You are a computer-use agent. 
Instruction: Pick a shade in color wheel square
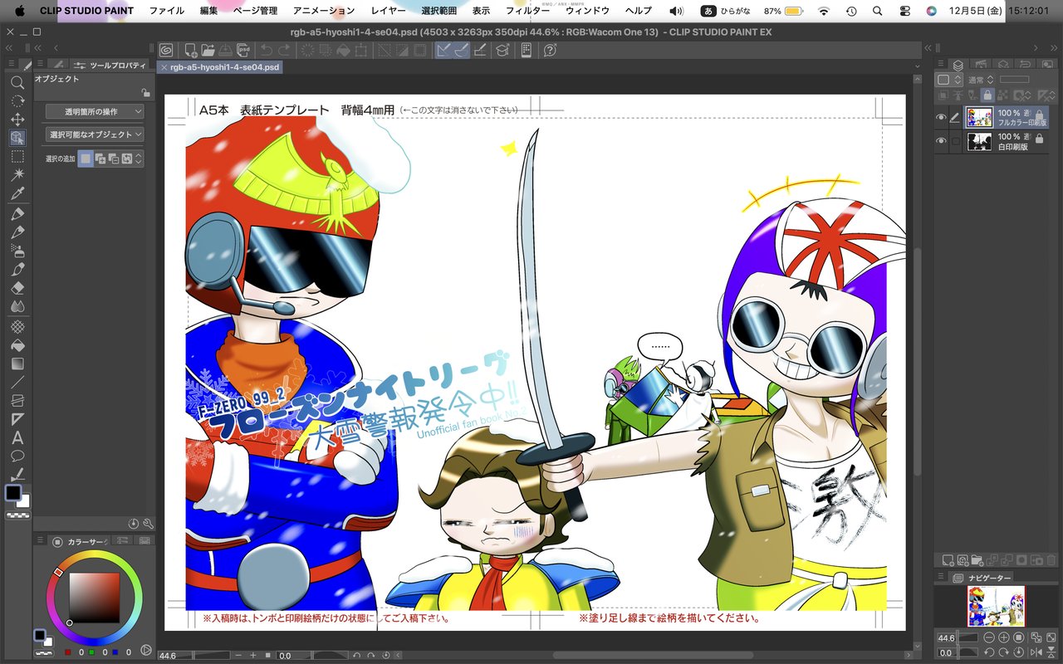tap(95, 598)
